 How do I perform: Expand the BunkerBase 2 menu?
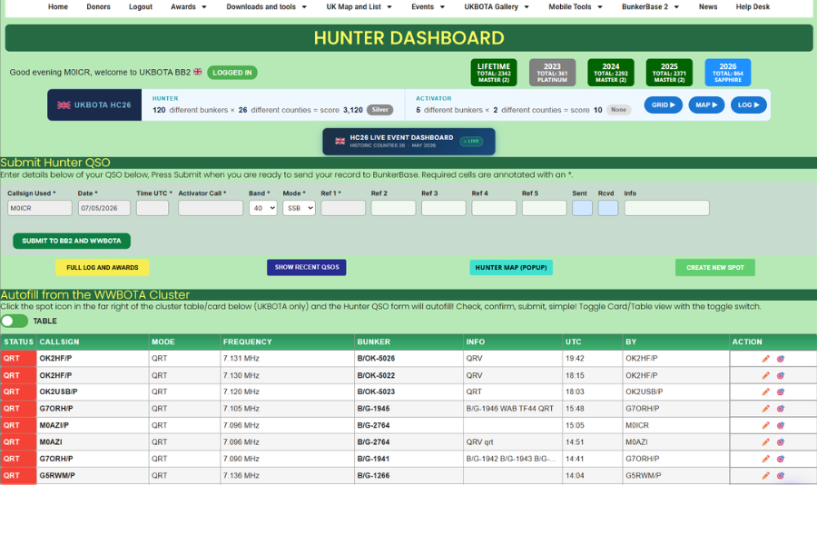coord(650,6)
